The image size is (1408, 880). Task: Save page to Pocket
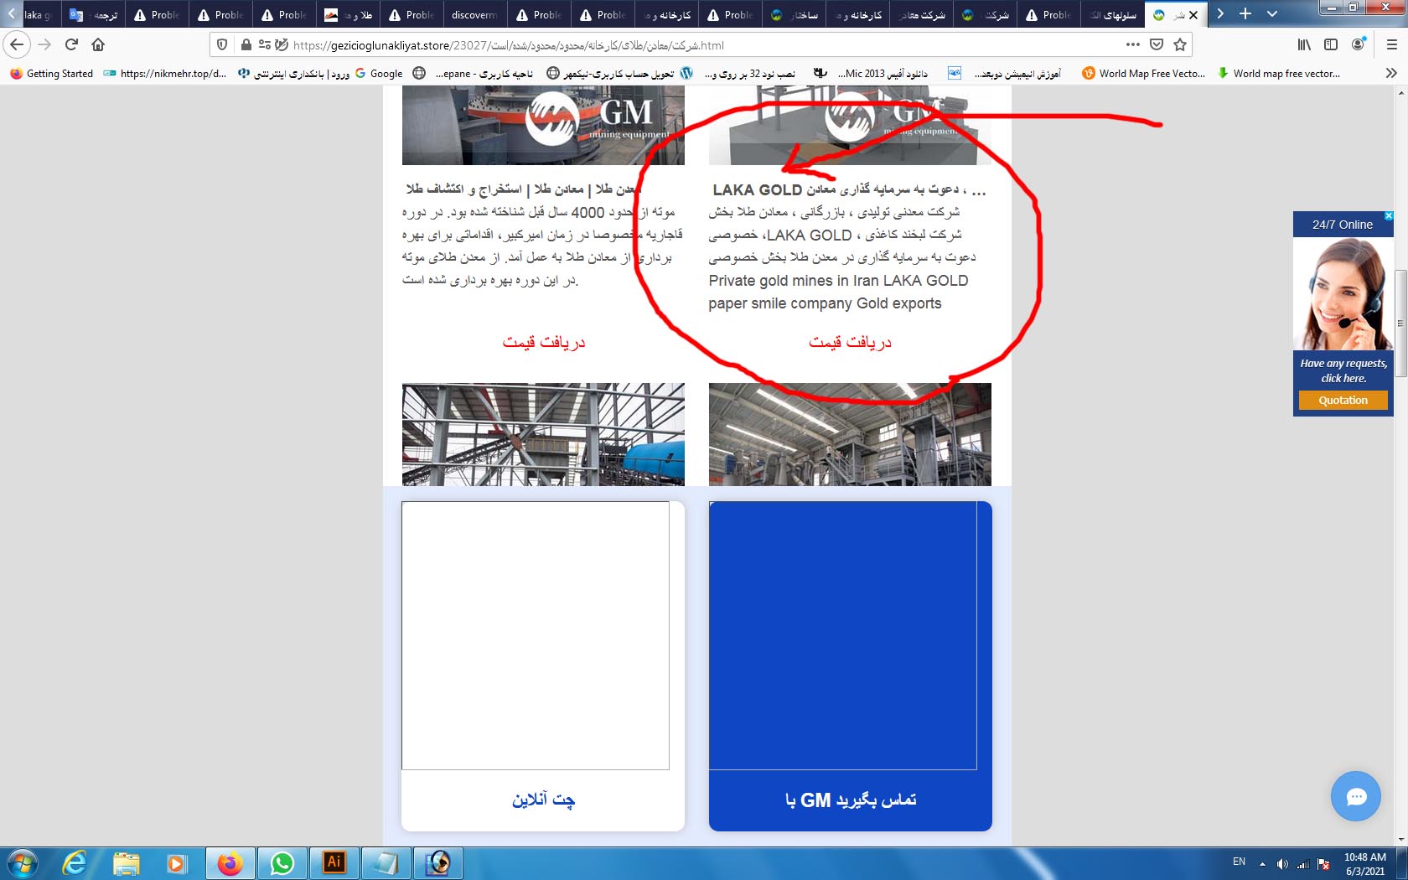[x=1157, y=44]
